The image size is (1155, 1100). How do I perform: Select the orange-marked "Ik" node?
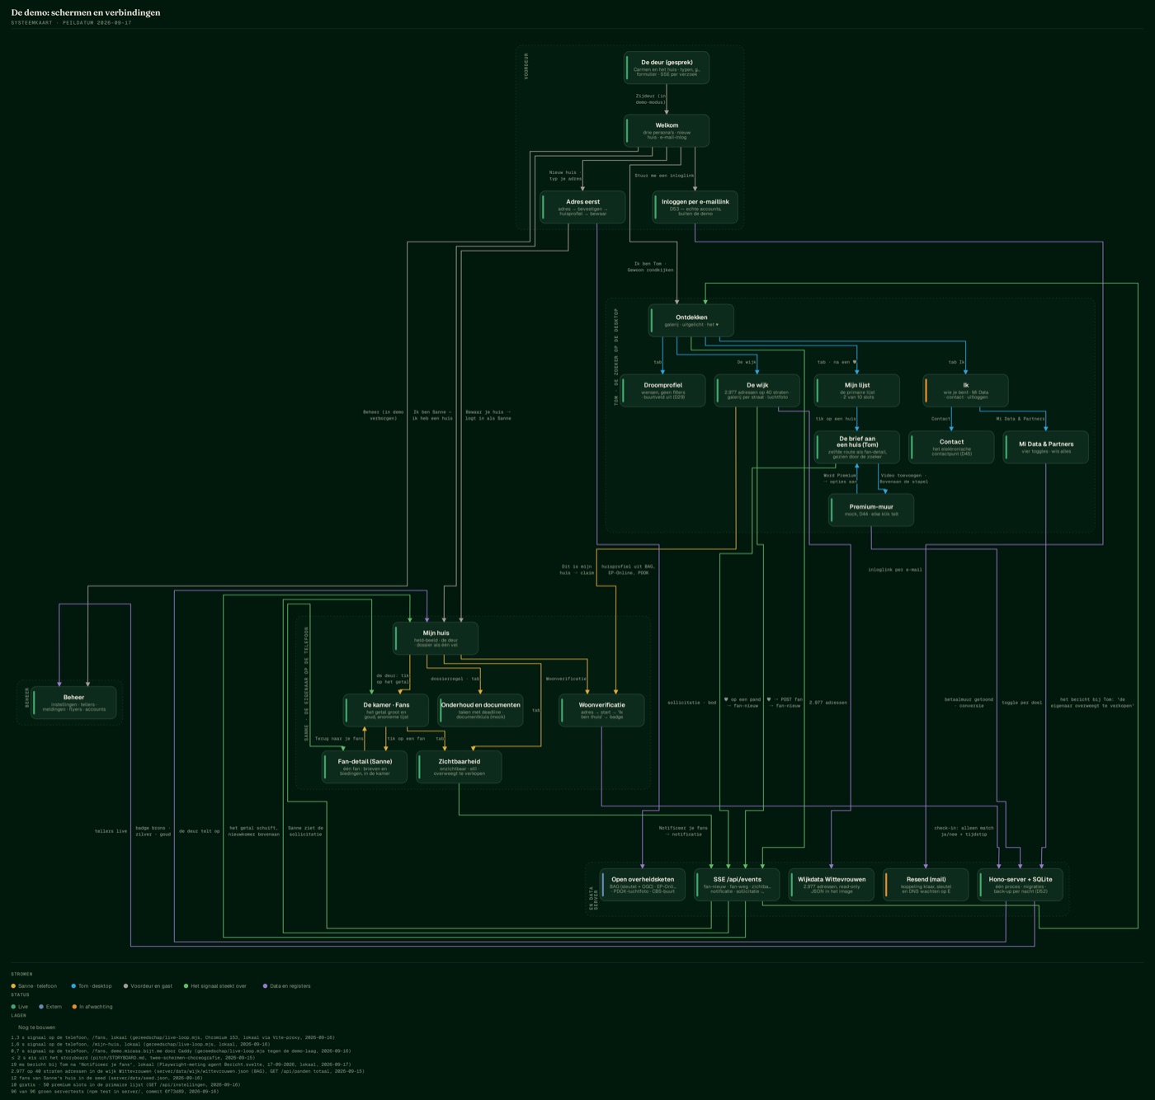pos(965,391)
